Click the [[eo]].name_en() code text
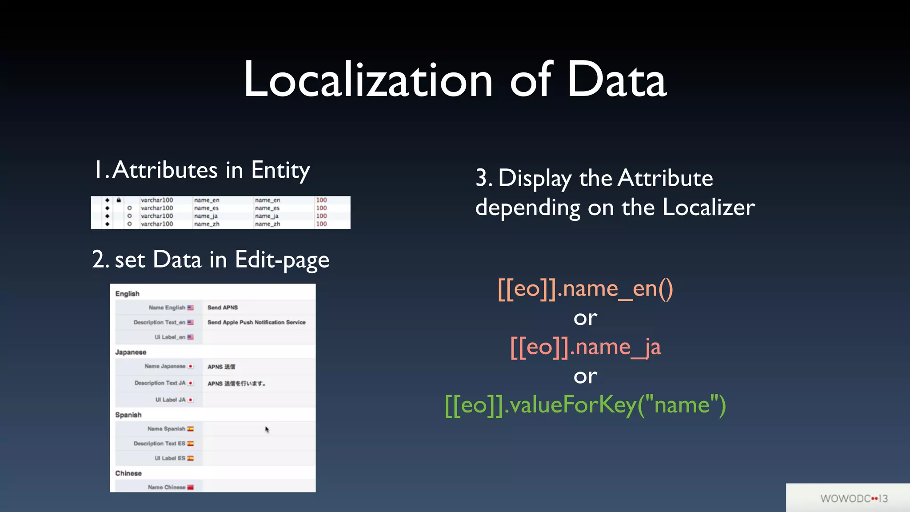The height and width of the screenshot is (512, 910). point(585,289)
